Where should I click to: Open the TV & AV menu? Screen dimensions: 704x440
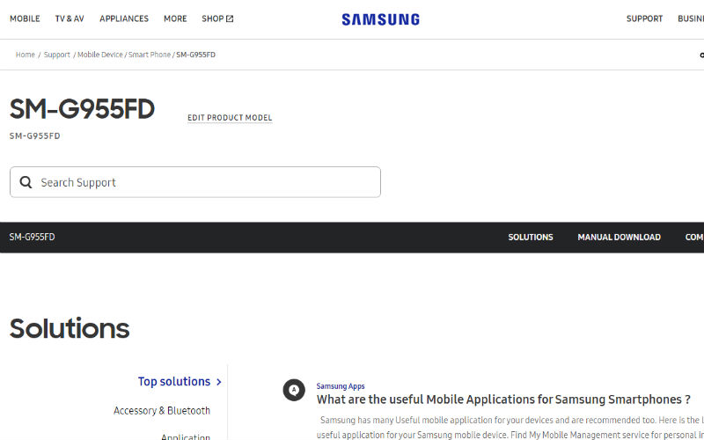(70, 18)
